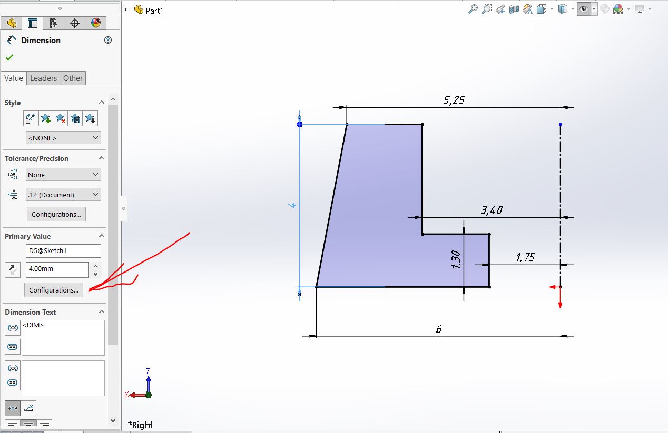Switch to the Other tab
668x433 pixels.
(x=73, y=78)
